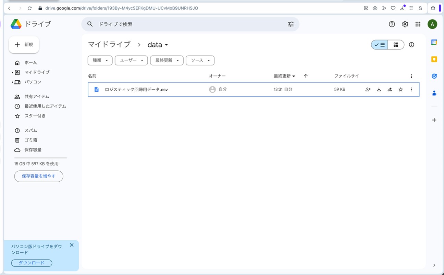Star the ロジスティック回帰用データ.csv file
Screen dimensions: 444x275
(400, 90)
